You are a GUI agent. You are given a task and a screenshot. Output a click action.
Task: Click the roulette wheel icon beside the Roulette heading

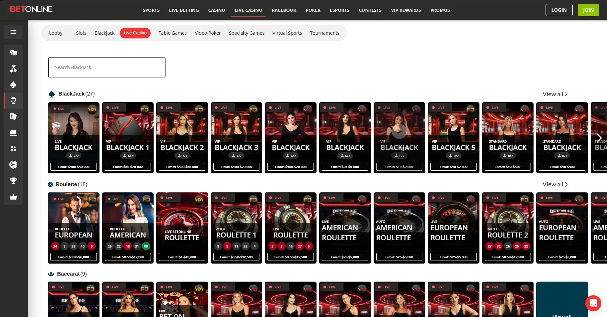pyautogui.click(x=50, y=184)
